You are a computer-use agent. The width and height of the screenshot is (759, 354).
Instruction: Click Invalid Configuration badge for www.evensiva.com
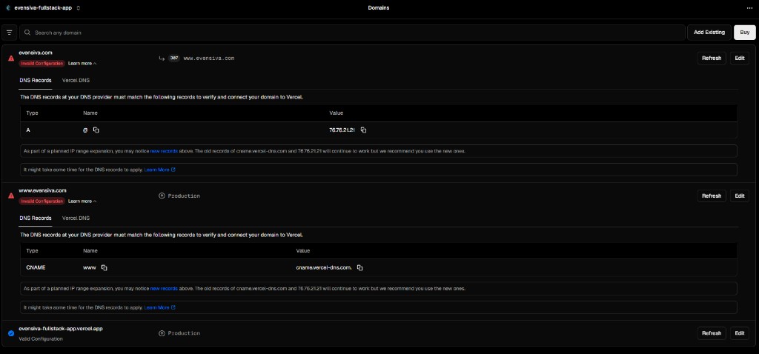click(42, 201)
